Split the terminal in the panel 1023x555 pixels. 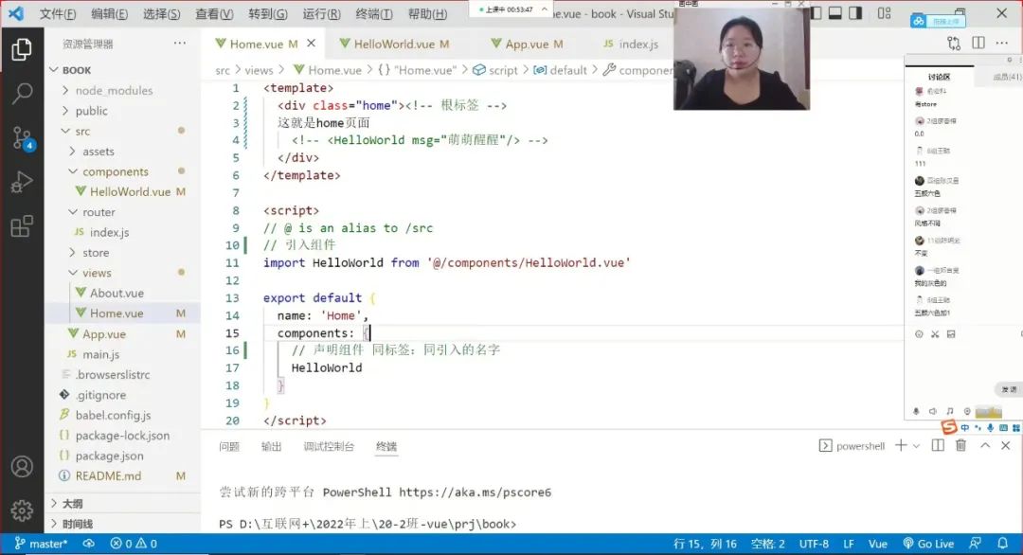pyautogui.click(x=938, y=445)
